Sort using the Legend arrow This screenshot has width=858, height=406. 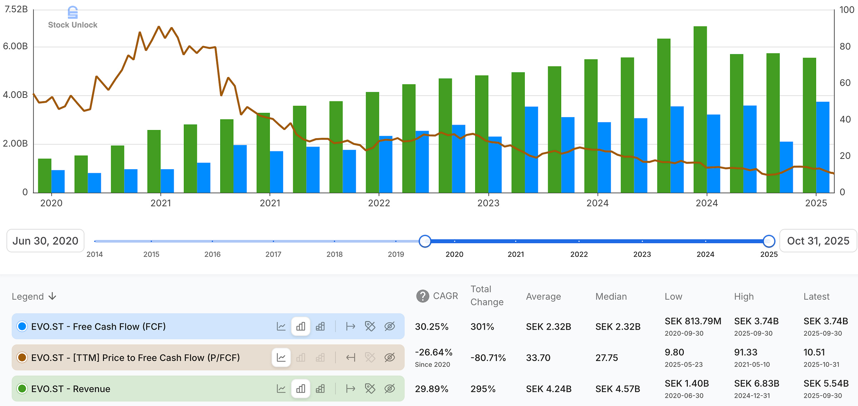click(x=53, y=296)
